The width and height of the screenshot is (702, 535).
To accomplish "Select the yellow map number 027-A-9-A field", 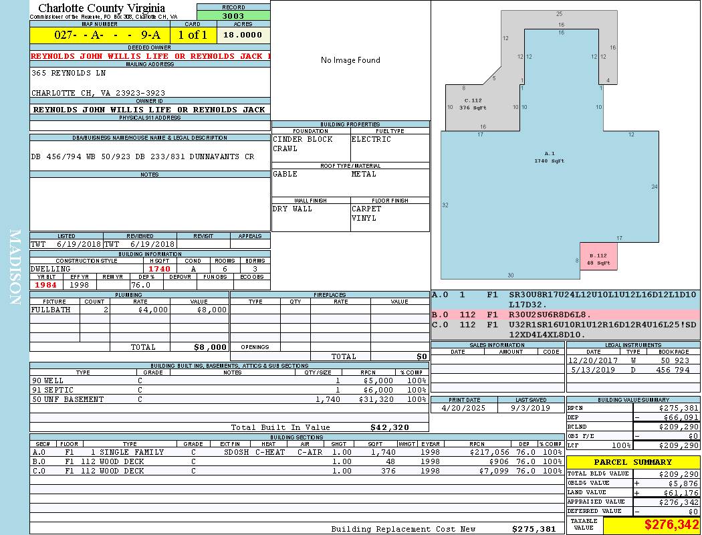I will tap(100, 35).
